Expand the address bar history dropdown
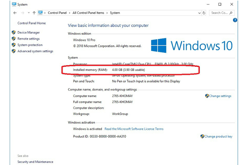This screenshot has height=165, width=248. pos(199,13)
